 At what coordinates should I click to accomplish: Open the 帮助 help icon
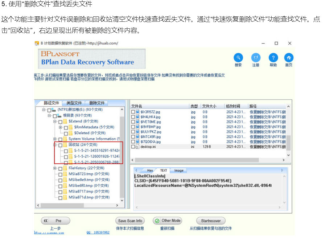pos(273,58)
